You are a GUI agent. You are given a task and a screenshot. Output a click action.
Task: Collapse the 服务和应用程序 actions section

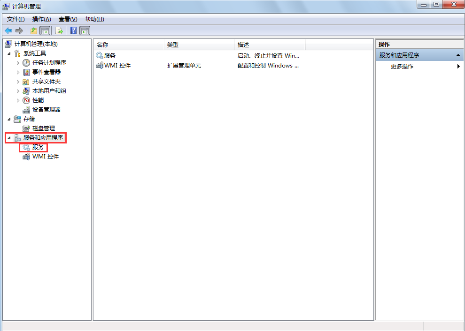point(457,55)
